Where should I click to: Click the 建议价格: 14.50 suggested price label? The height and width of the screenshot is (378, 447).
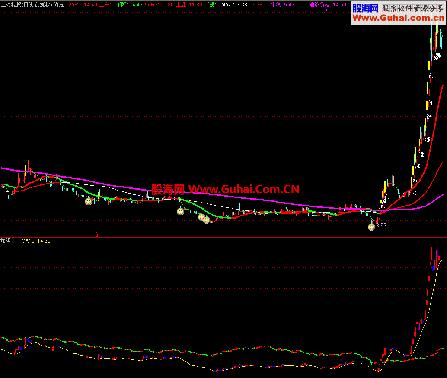[x=328, y=5]
